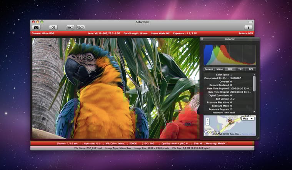Select the Contrast row
The height and width of the screenshot is (170, 292).
[x=228, y=82]
